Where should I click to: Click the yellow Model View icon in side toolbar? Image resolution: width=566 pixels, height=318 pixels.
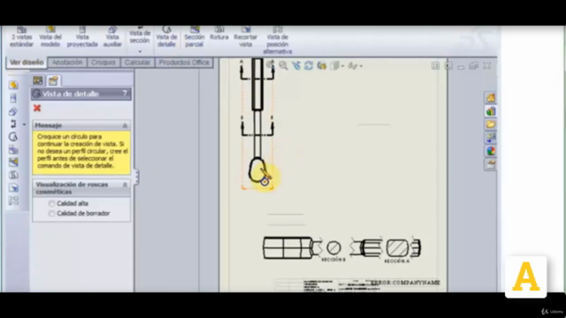tap(13, 85)
